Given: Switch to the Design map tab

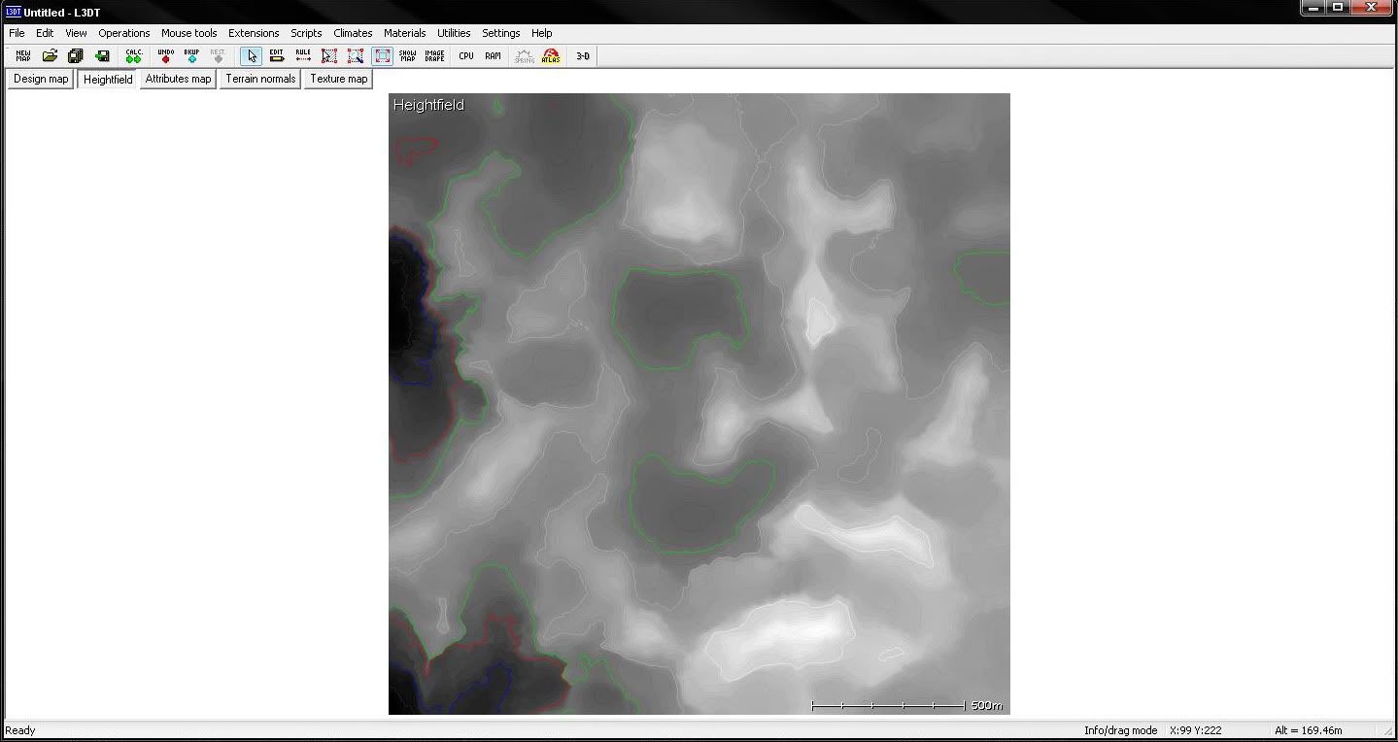Looking at the screenshot, I should [41, 79].
